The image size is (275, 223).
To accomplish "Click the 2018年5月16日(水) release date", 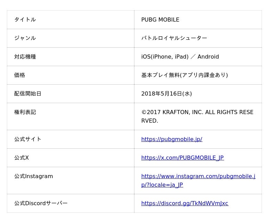I will pyautogui.click(x=166, y=94).
